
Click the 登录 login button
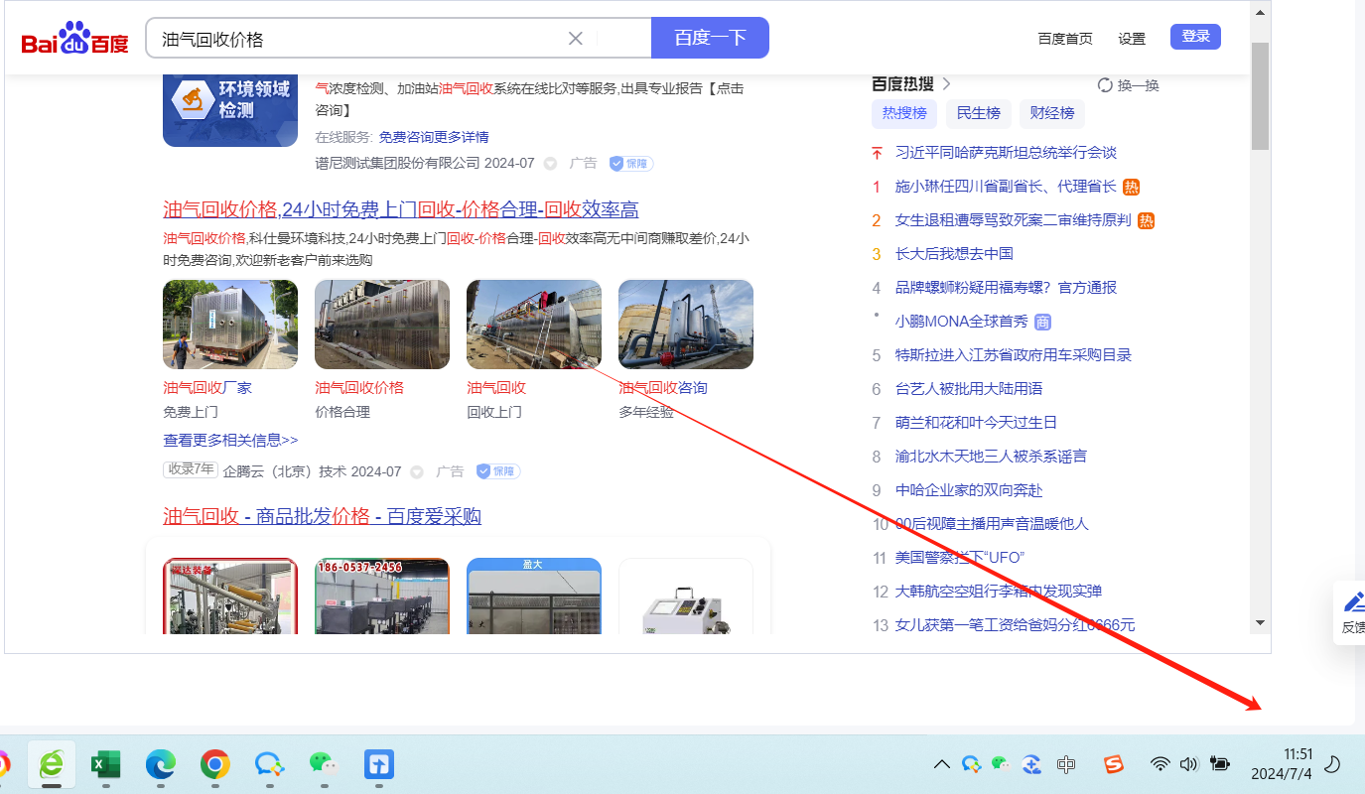1195,37
